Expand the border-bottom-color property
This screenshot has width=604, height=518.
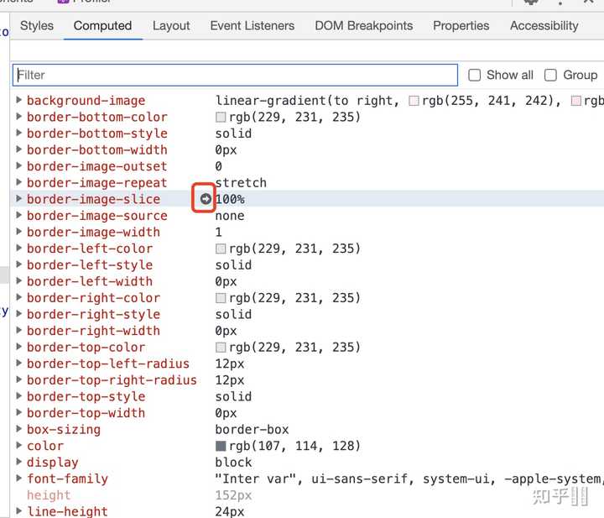pyautogui.click(x=18, y=117)
